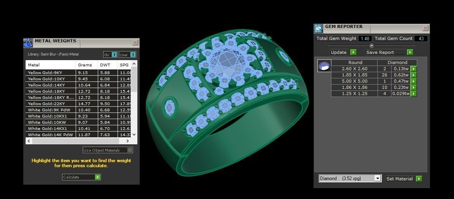The width and height of the screenshot is (454, 199).
Task: Click the SPG column header
Action: [x=125, y=65]
